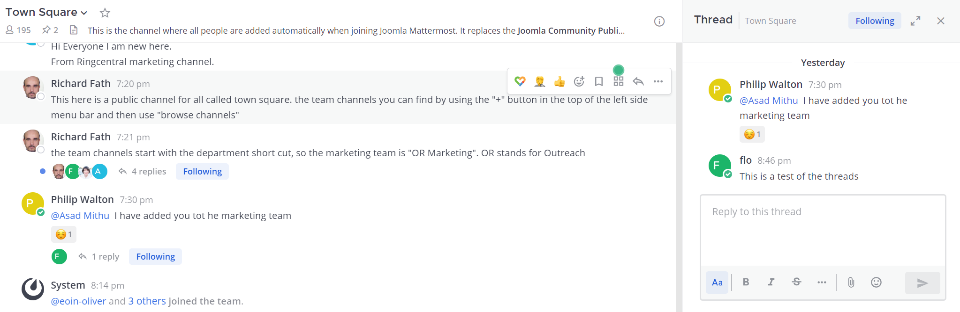The width and height of the screenshot is (960, 312).
Task: Add thumbs up reaction to message
Action: click(x=559, y=81)
